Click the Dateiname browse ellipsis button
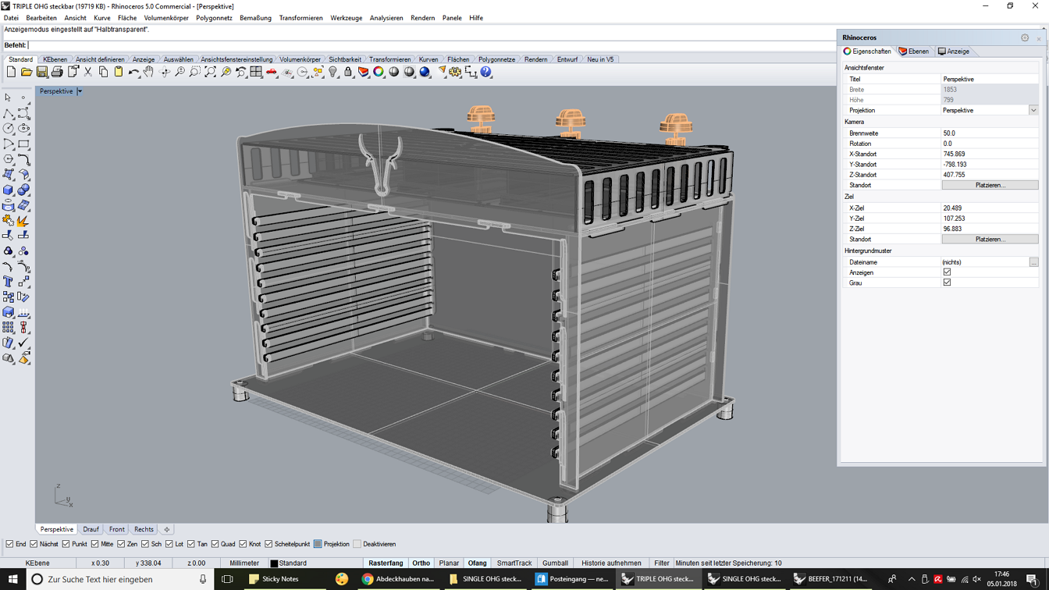This screenshot has height=590, width=1049. (1033, 262)
